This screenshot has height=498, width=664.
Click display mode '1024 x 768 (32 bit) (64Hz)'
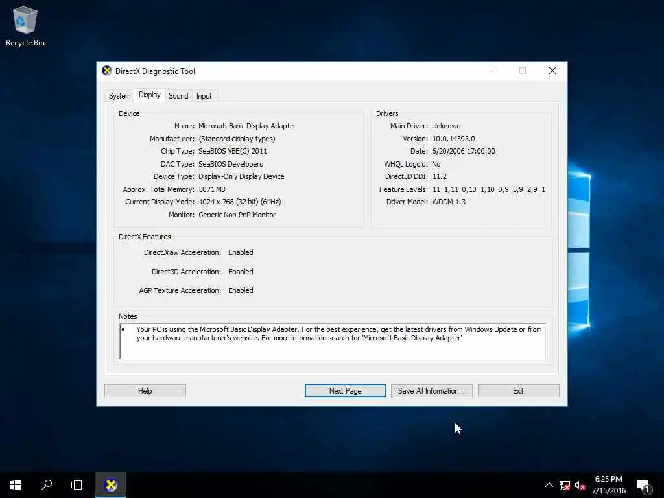[x=240, y=202]
